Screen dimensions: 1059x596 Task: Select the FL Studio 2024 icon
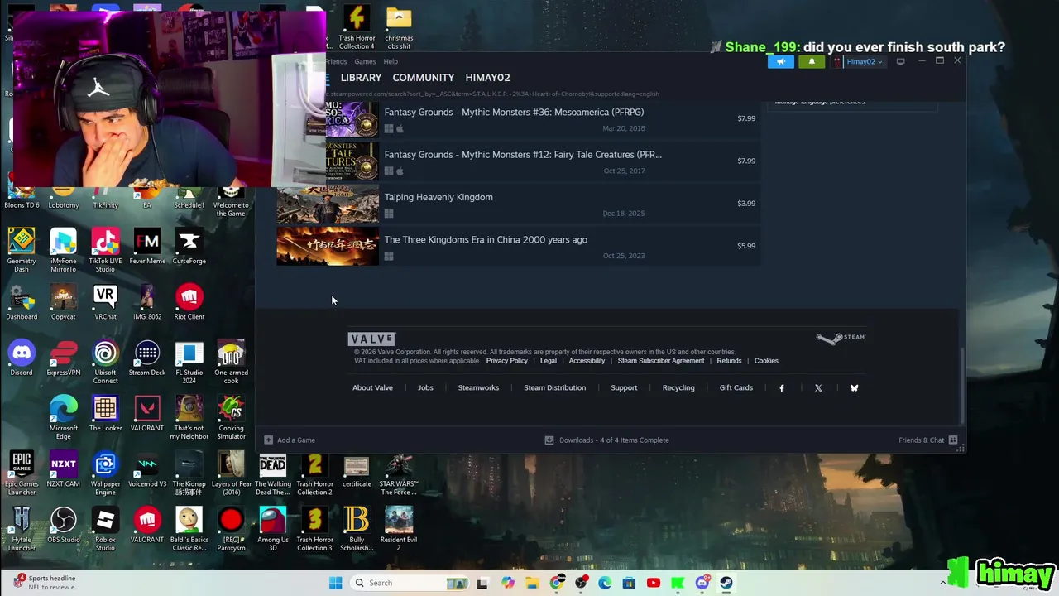tap(189, 363)
